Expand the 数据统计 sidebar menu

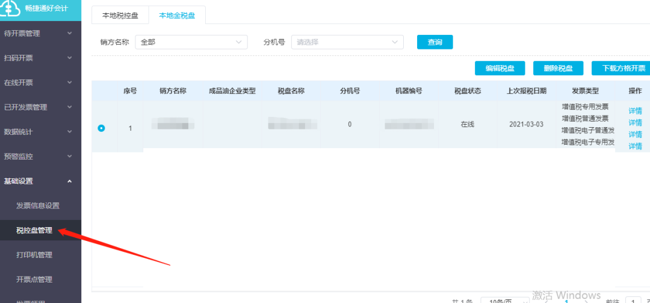[x=40, y=132]
